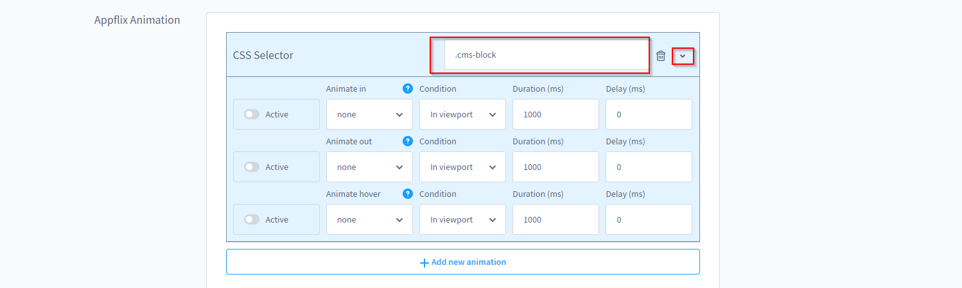Open Condition dropdown for Animate in row

(x=462, y=114)
